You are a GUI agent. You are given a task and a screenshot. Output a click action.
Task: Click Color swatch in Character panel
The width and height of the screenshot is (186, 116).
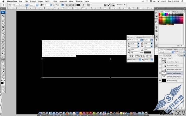click(x=148, y=52)
